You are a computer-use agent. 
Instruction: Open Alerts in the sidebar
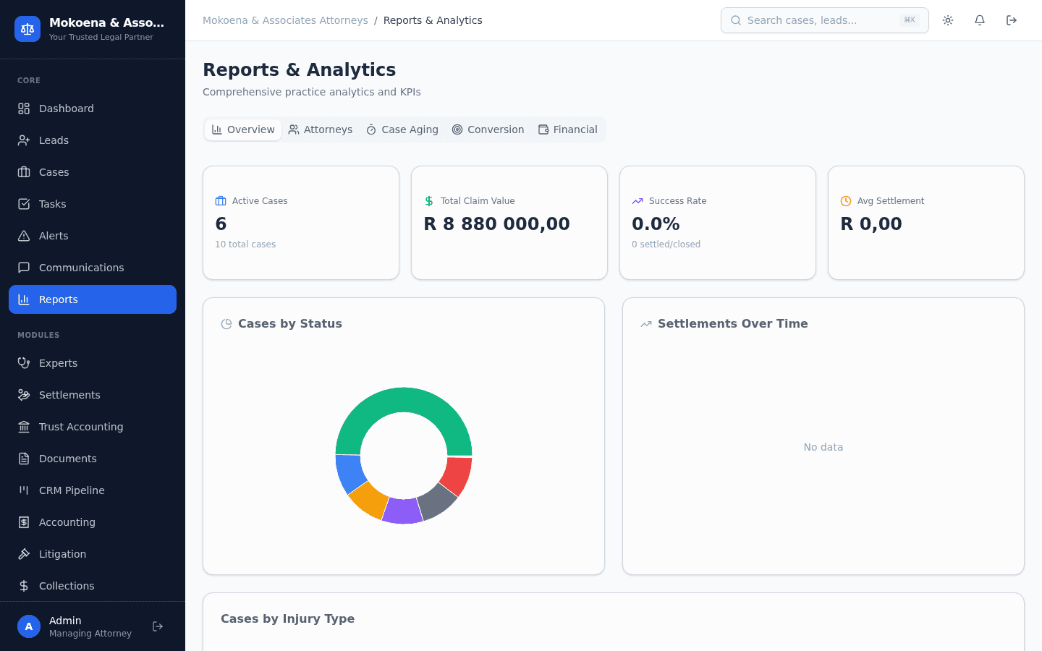click(93, 236)
